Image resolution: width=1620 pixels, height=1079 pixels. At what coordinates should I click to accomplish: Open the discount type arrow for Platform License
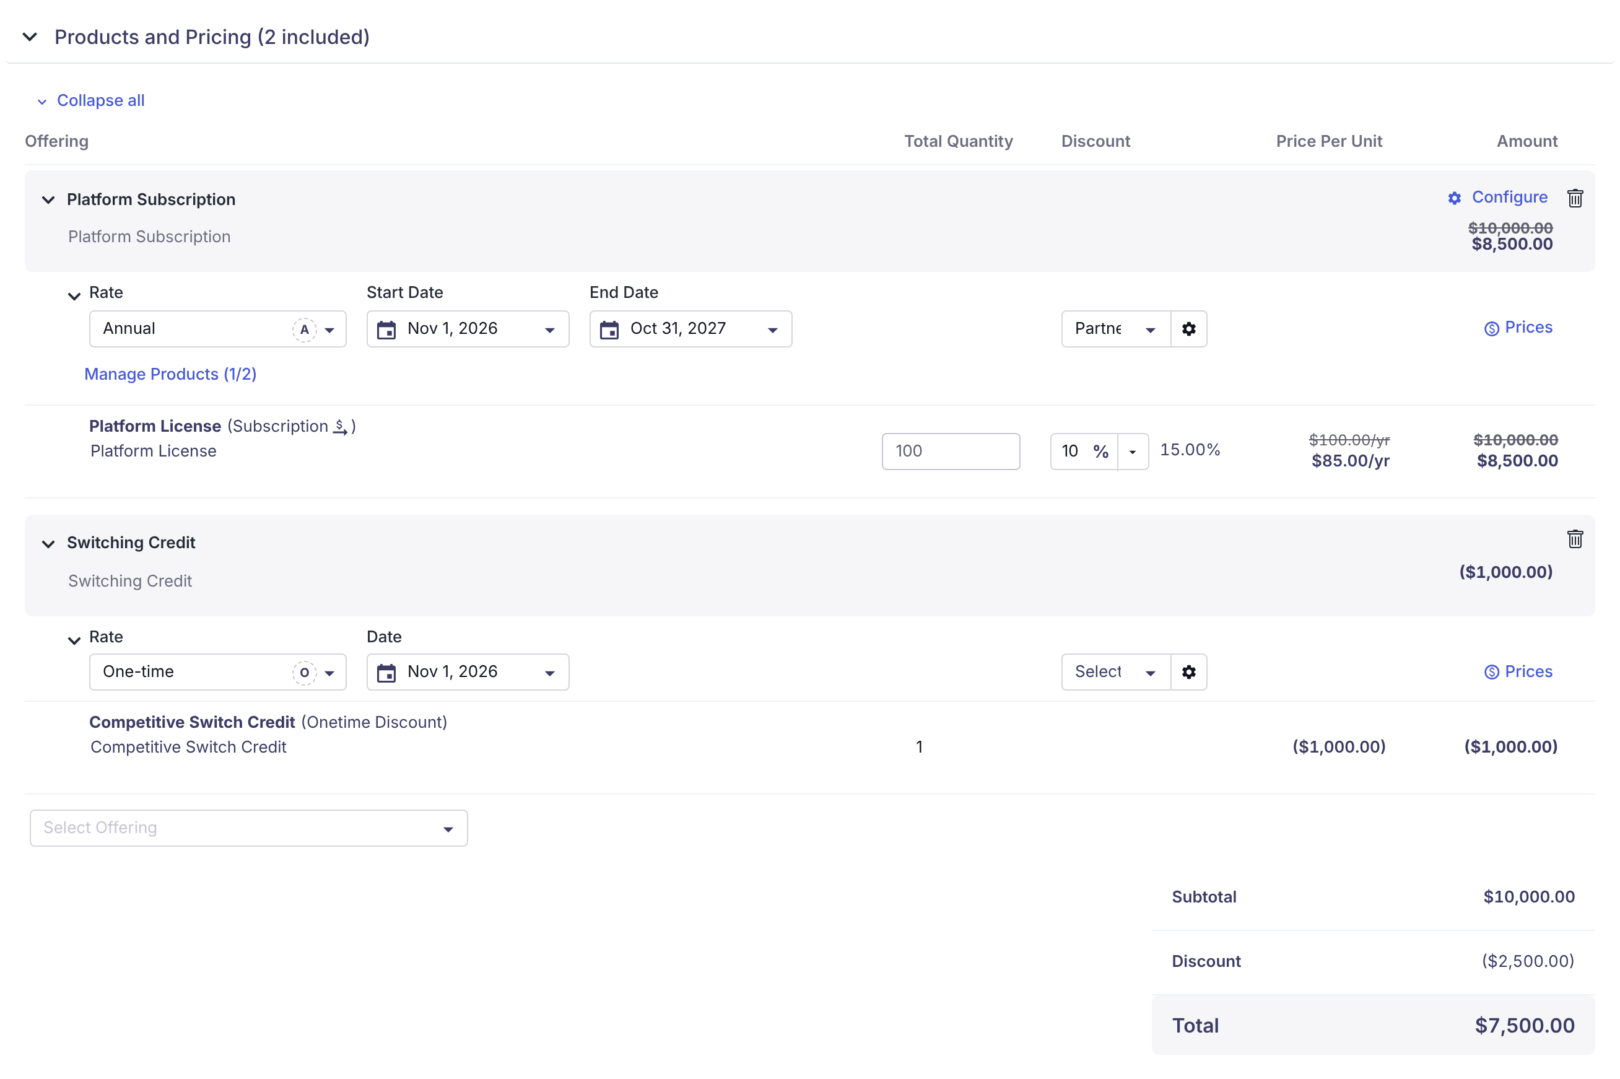(1132, 452)
